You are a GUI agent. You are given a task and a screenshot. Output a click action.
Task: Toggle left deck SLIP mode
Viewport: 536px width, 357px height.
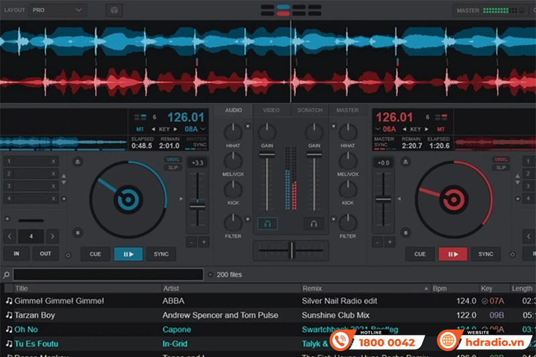coord(173,167)
